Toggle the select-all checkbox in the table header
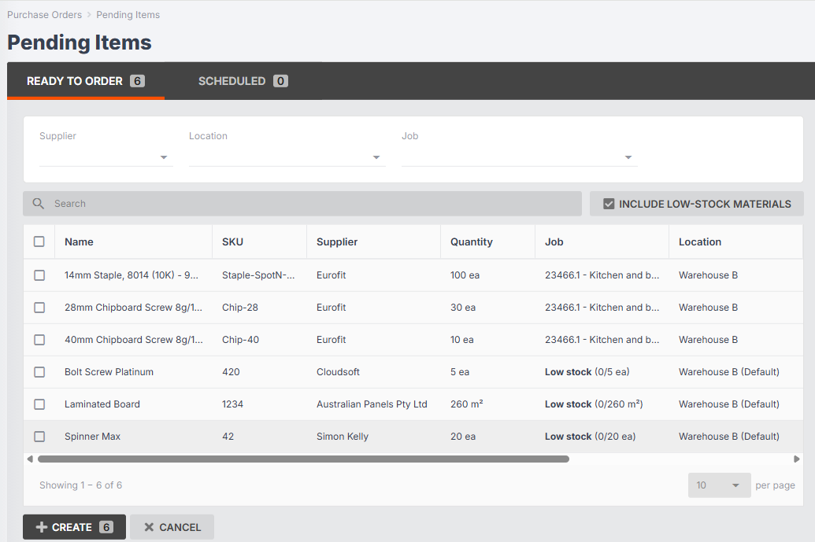The image size is (815, 542). (39, 242)
